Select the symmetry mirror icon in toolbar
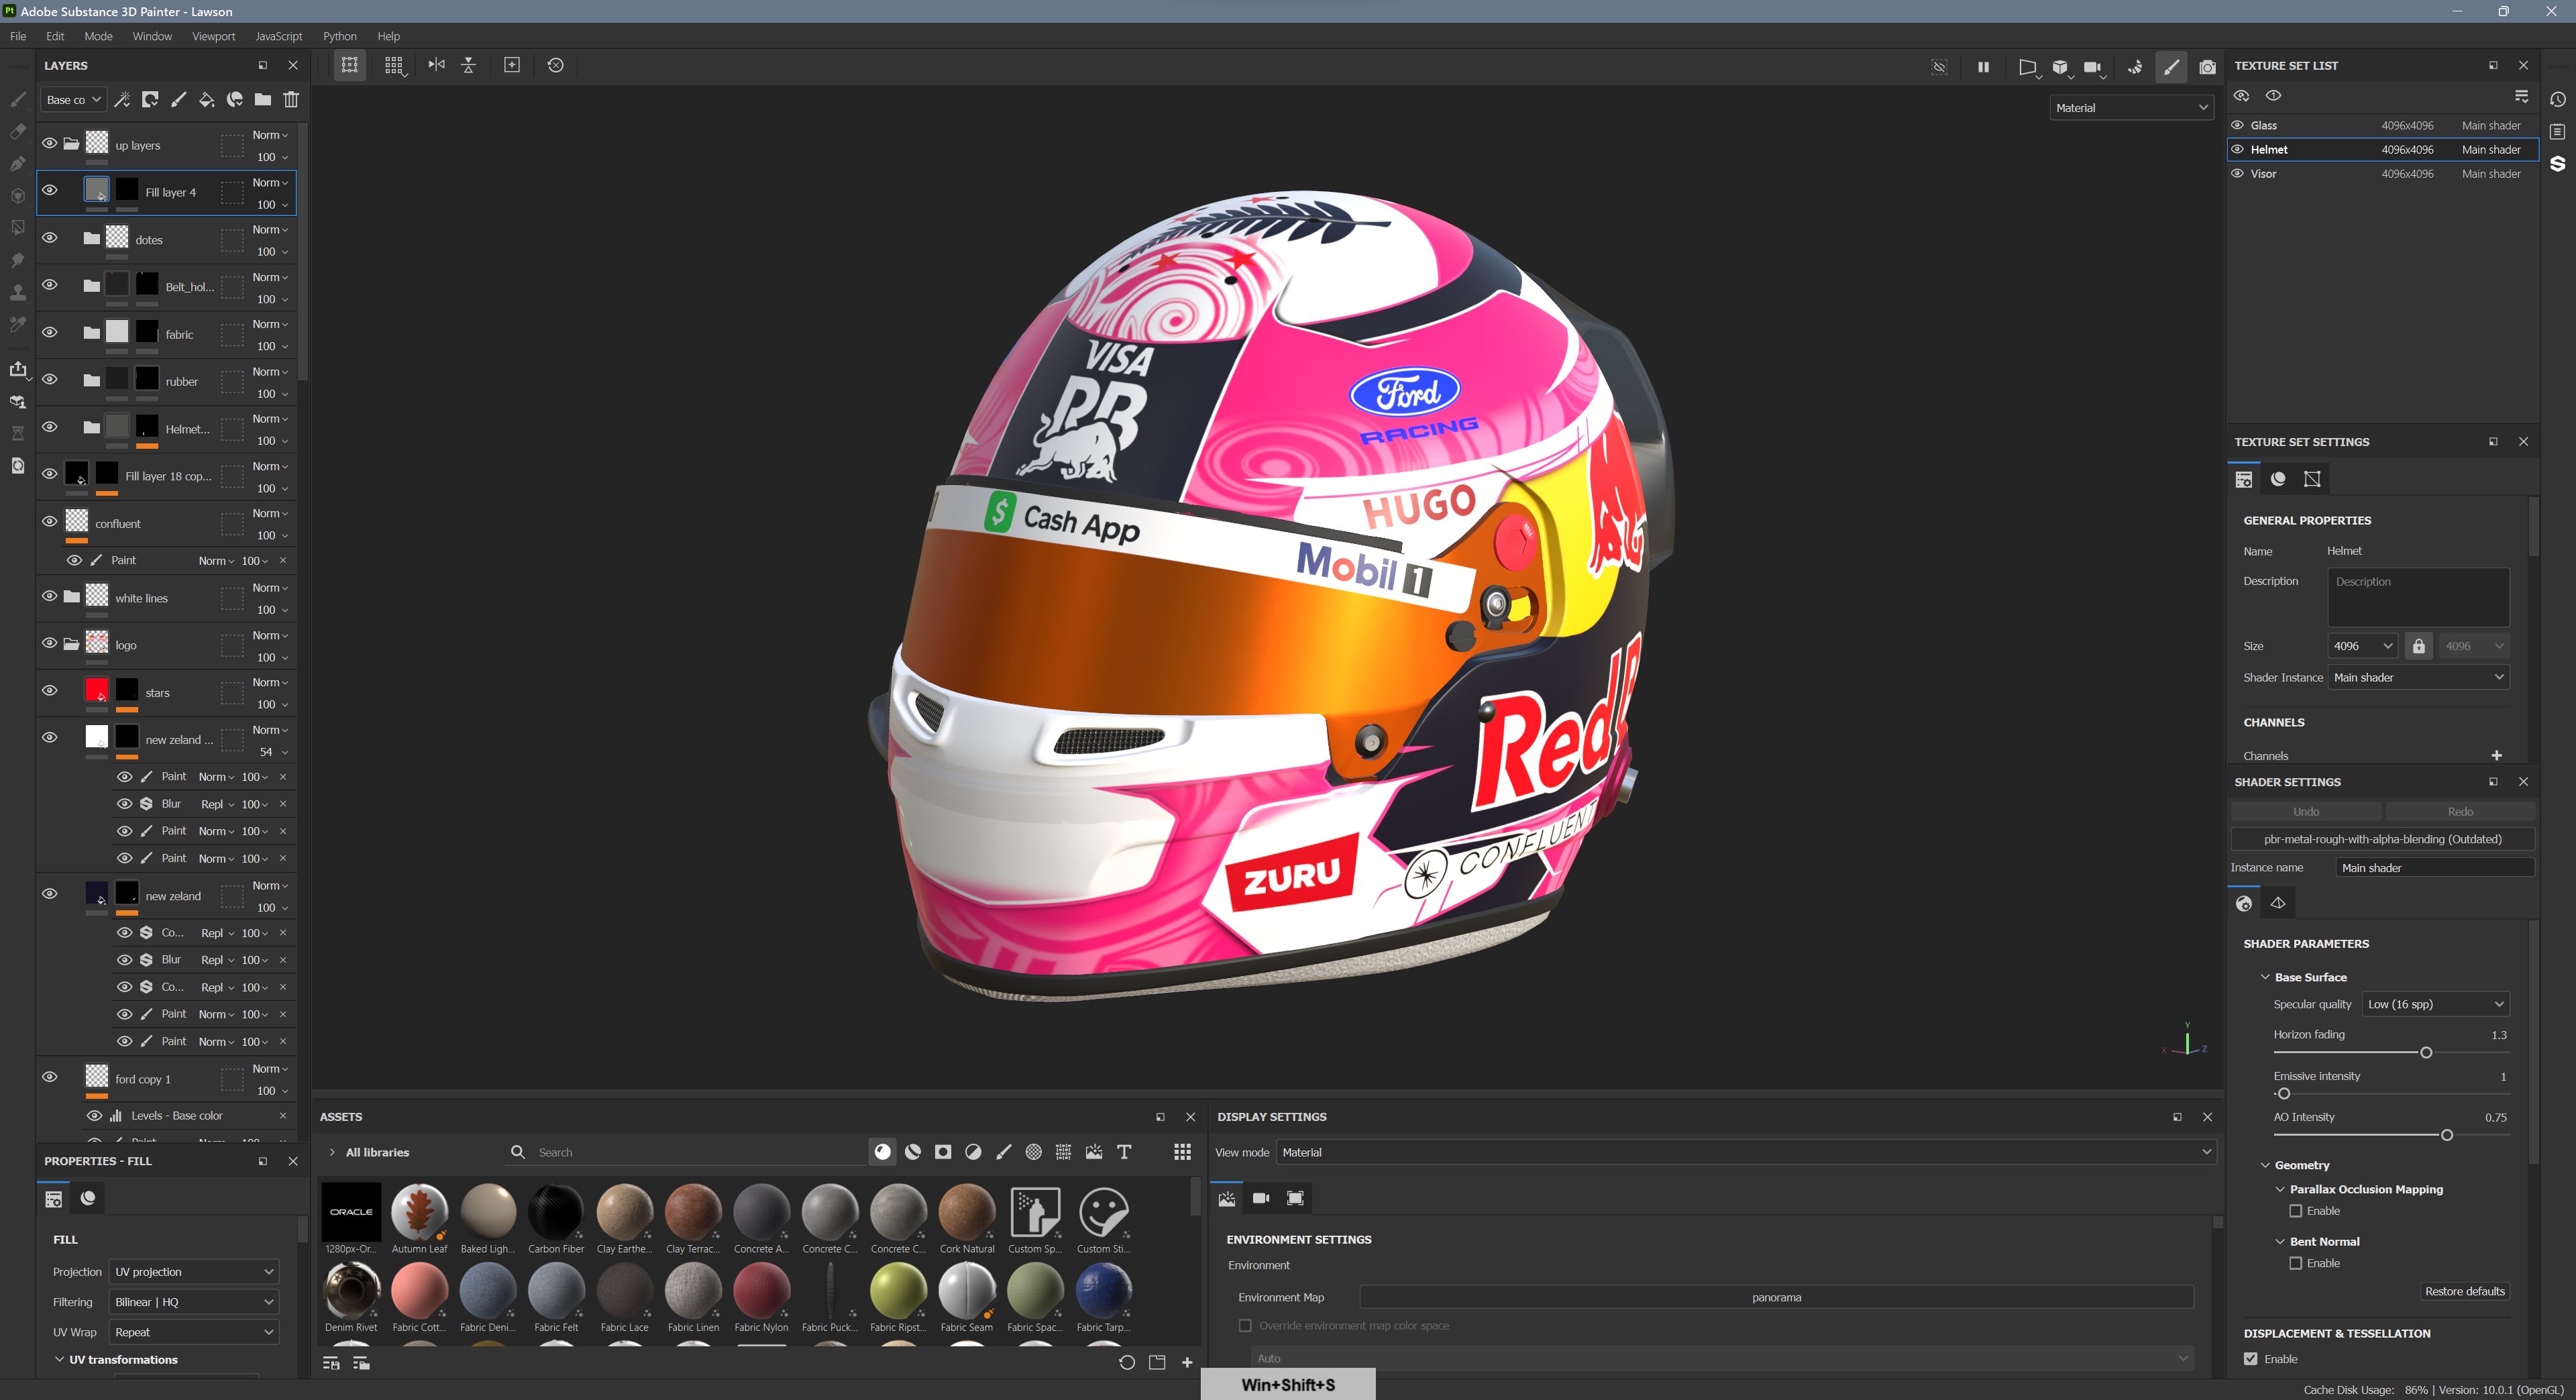The image size is (2576, 1400). click(x=436, y=65)
